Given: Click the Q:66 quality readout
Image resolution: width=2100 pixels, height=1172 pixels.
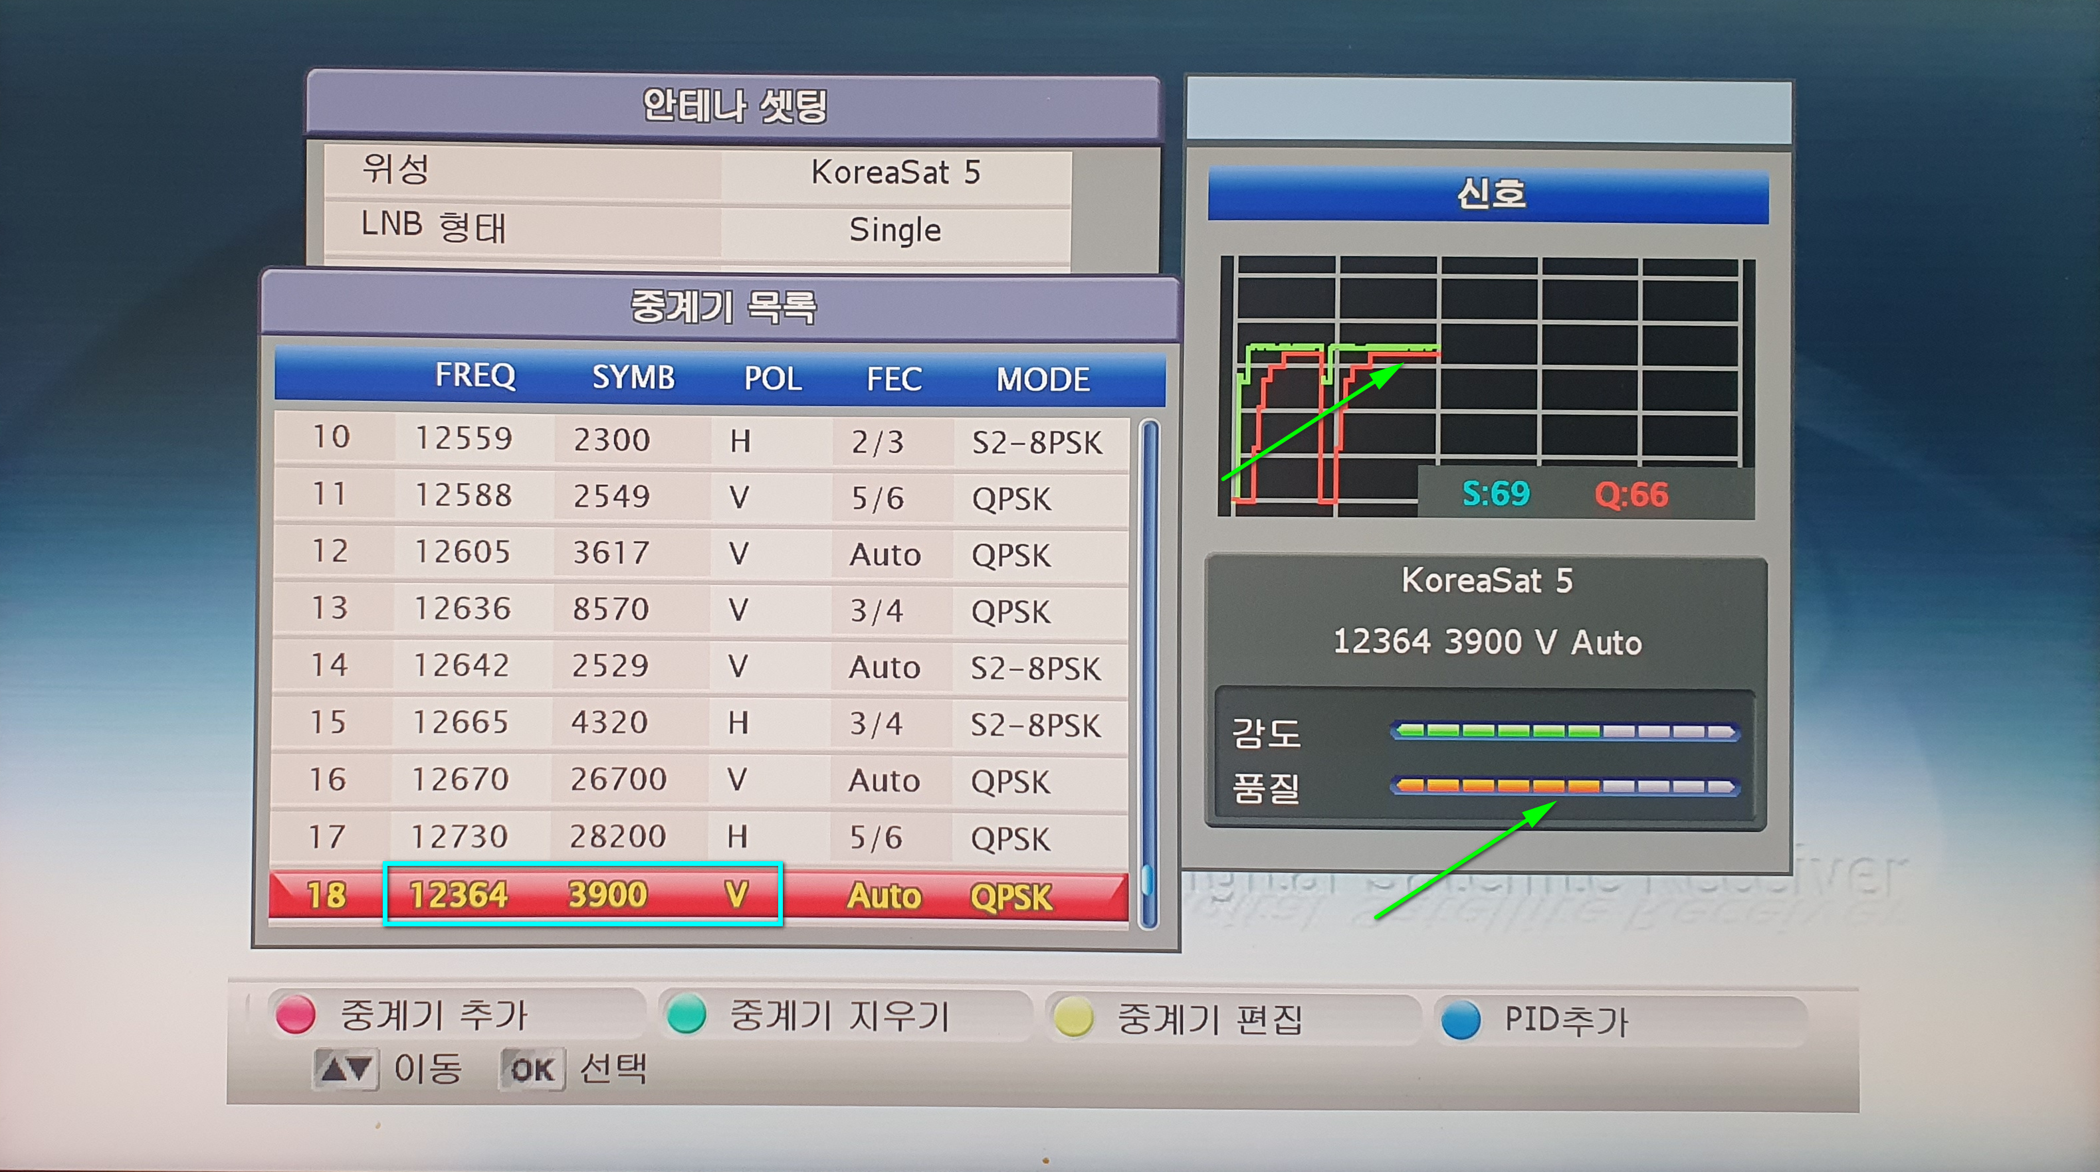Looking at the screenshot, I should pyautogui.click(x=1631, y=495).
